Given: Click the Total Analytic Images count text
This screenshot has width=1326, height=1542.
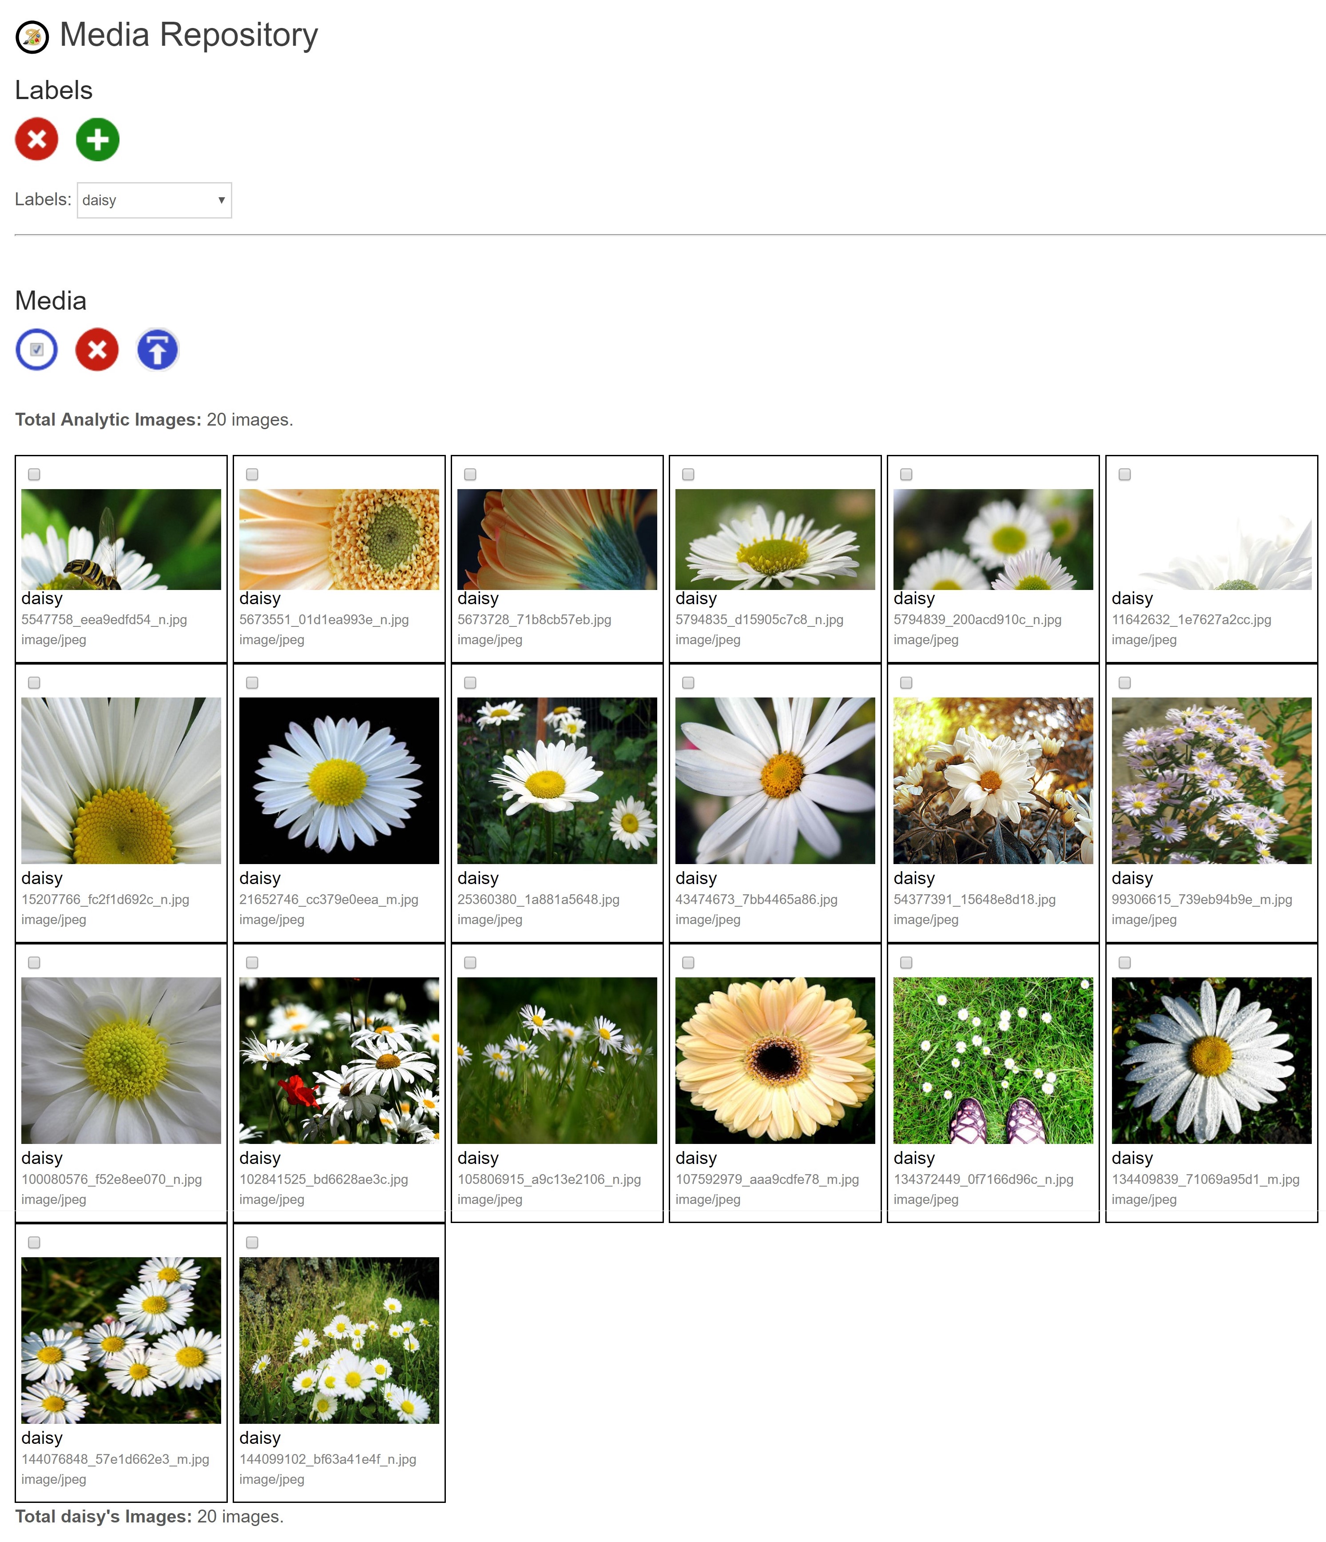Looking at the screenshot, I should coord(154,420).
